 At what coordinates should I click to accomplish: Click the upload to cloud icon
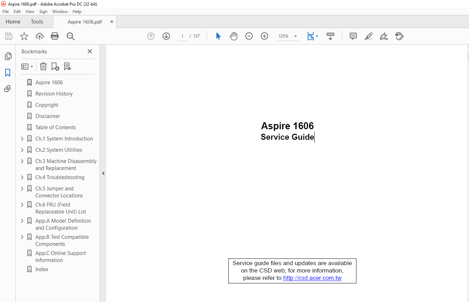pos(40,36)
